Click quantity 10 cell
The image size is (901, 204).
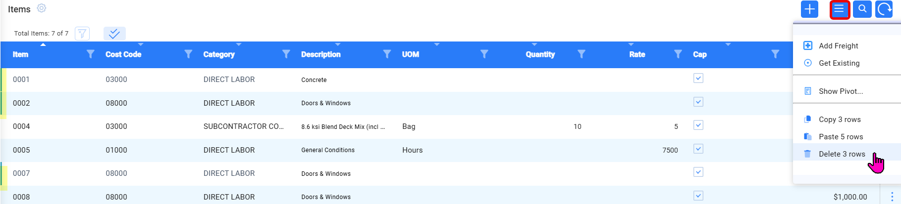(577, 126)
